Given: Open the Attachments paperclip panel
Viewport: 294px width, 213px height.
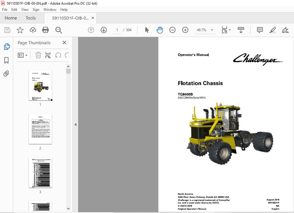Looking at the screenshot, I should click(6, 73).
